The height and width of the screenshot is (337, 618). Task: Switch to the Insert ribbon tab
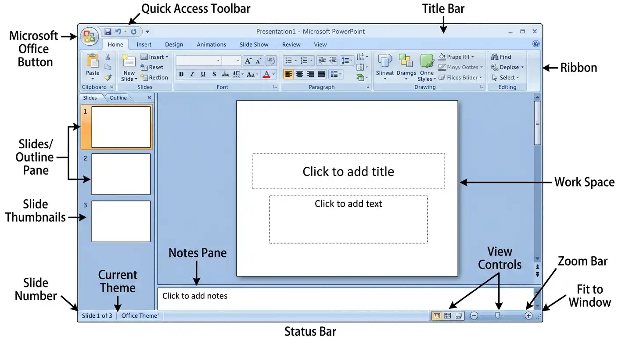[144, 44]
